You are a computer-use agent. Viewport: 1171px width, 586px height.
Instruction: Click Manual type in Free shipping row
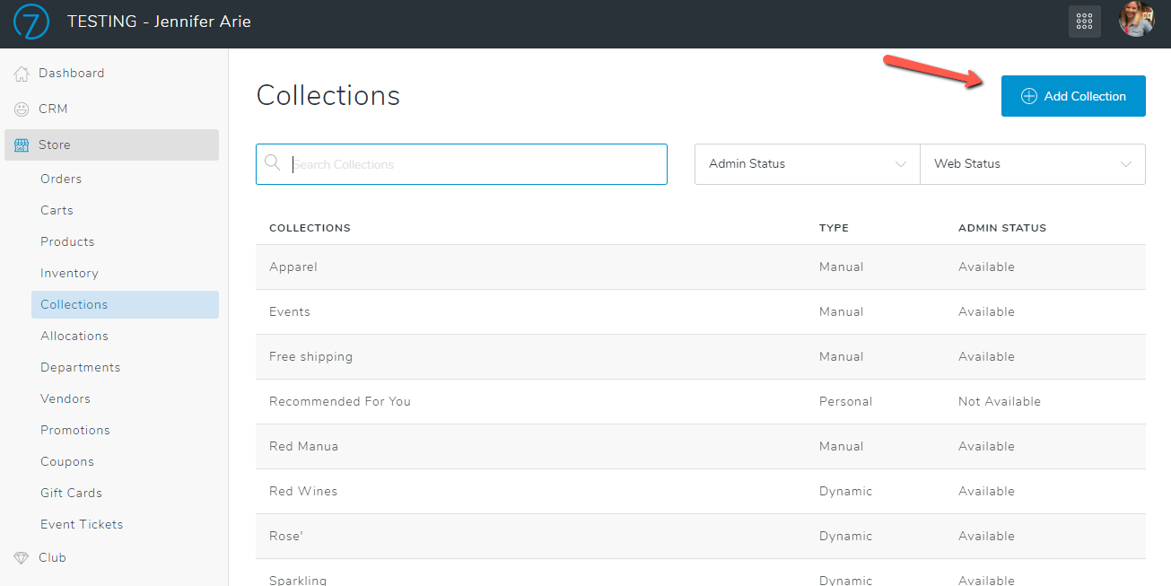coord(842,356)
